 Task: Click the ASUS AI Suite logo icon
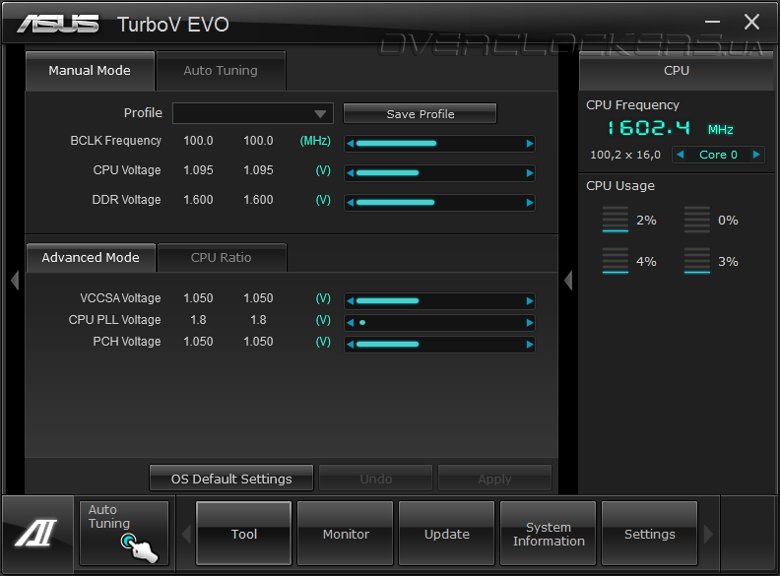coord(36,533)
